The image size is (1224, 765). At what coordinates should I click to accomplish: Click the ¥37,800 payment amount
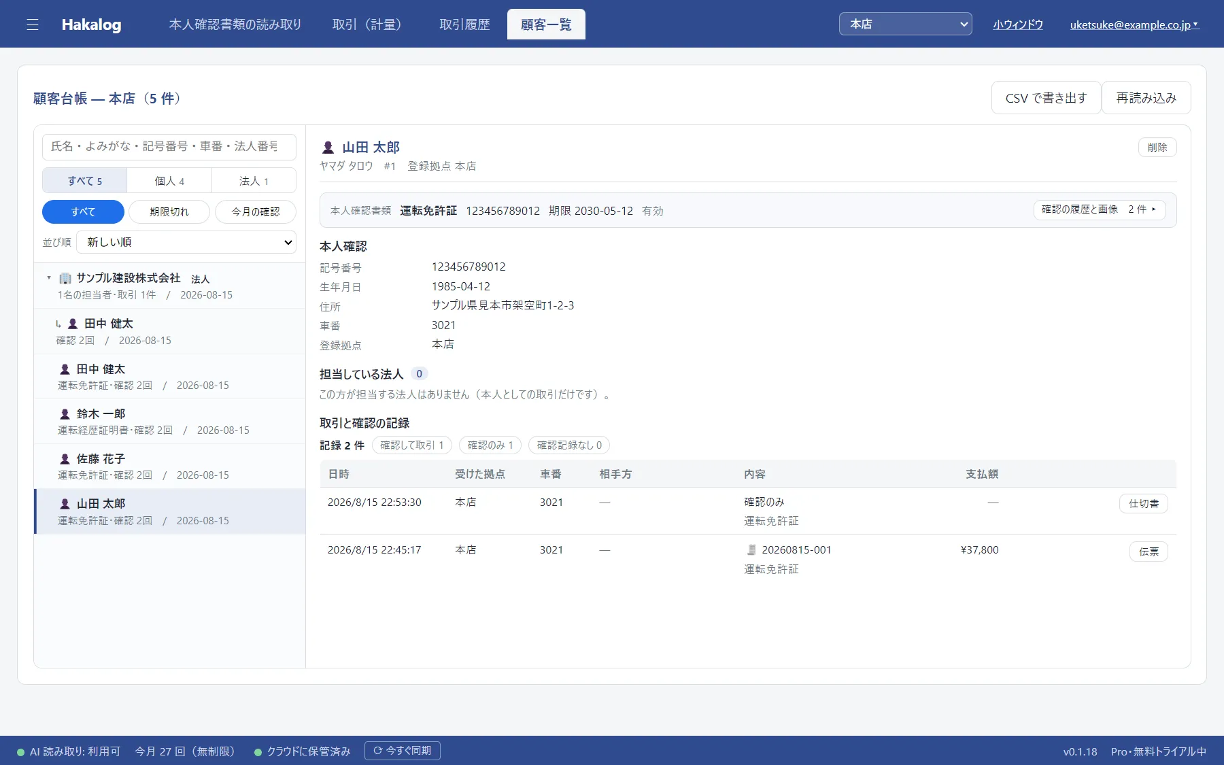click(979, 549)
